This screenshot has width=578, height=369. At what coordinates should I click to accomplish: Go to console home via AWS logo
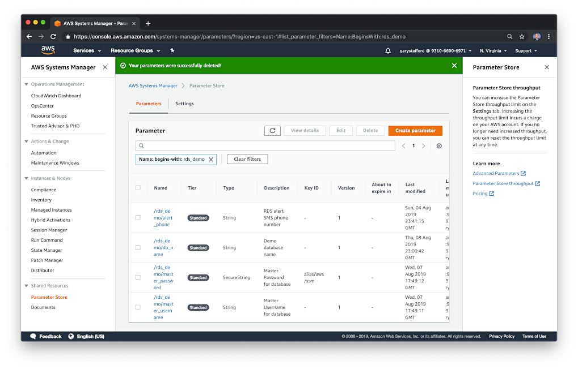pyautogui.click(x=48, y=50)
